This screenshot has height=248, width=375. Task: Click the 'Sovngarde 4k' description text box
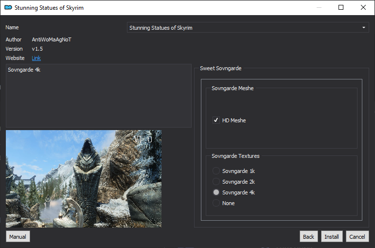pyautogui.click(x=99, y=95)
